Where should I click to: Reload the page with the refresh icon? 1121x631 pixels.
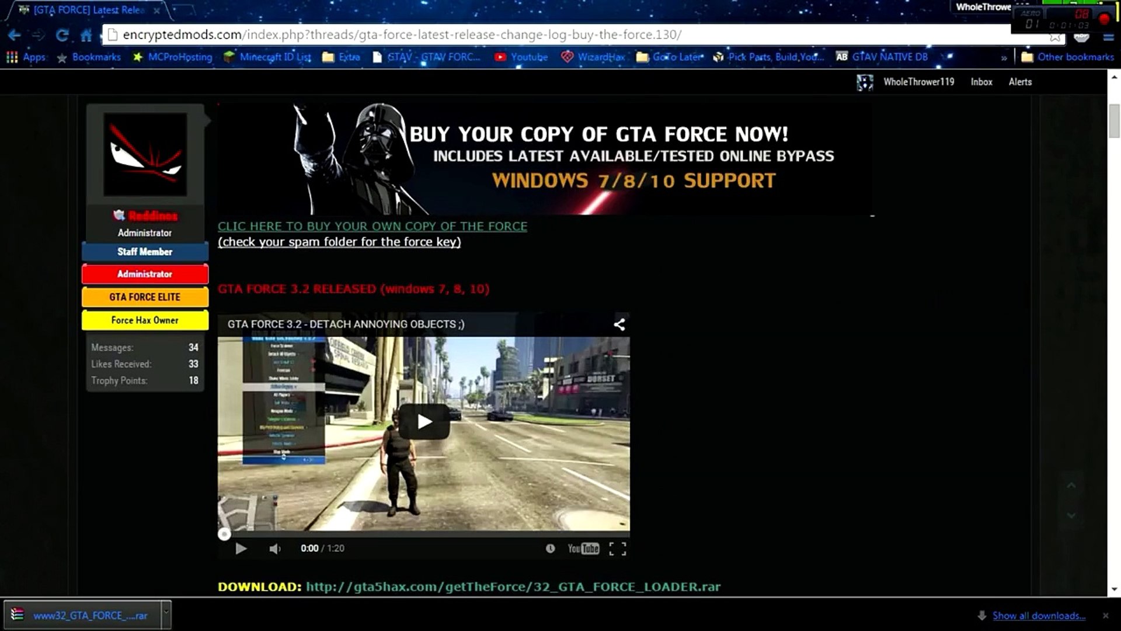62,35
